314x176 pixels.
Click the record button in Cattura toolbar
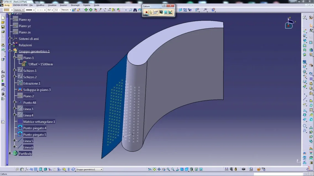pos(147,12)
